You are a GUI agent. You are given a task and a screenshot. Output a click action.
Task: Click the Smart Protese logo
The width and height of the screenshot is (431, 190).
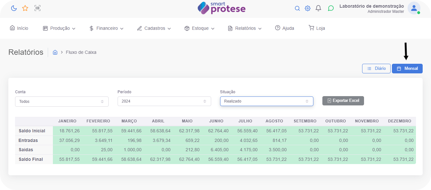[x=221, y=8]
